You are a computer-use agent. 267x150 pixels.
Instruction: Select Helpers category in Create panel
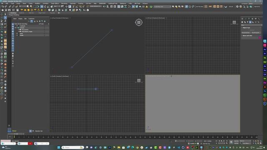(x=253, y=22)
